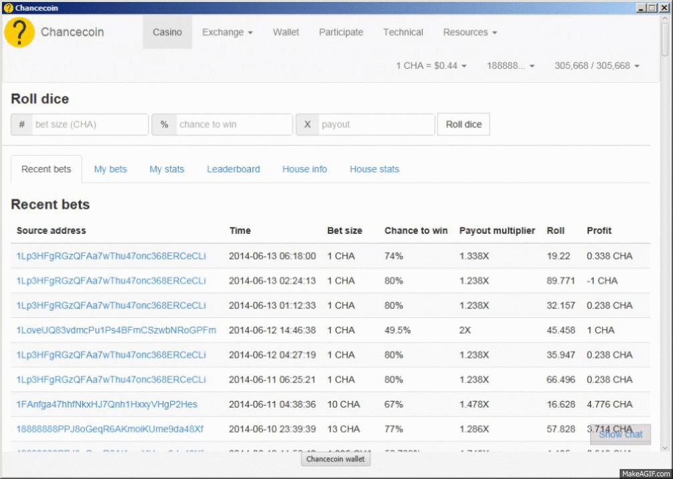Click the 2X payout multiplier cell
The width and height of the screenshot is (673, 479).
click(465, 331)
